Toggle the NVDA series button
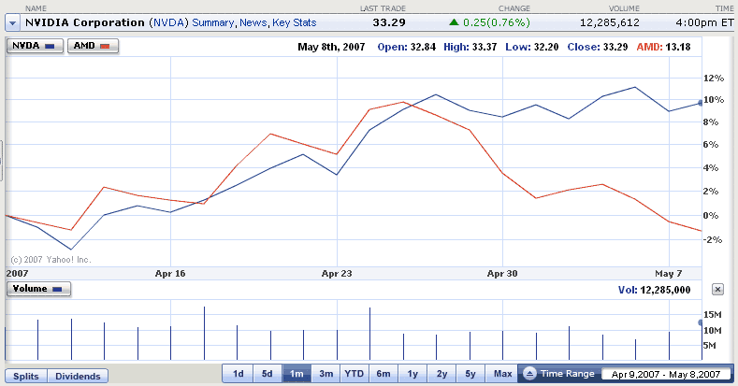The width and height of the screenshot is (738, 386). pyautogui.click(x=35, y=46)
